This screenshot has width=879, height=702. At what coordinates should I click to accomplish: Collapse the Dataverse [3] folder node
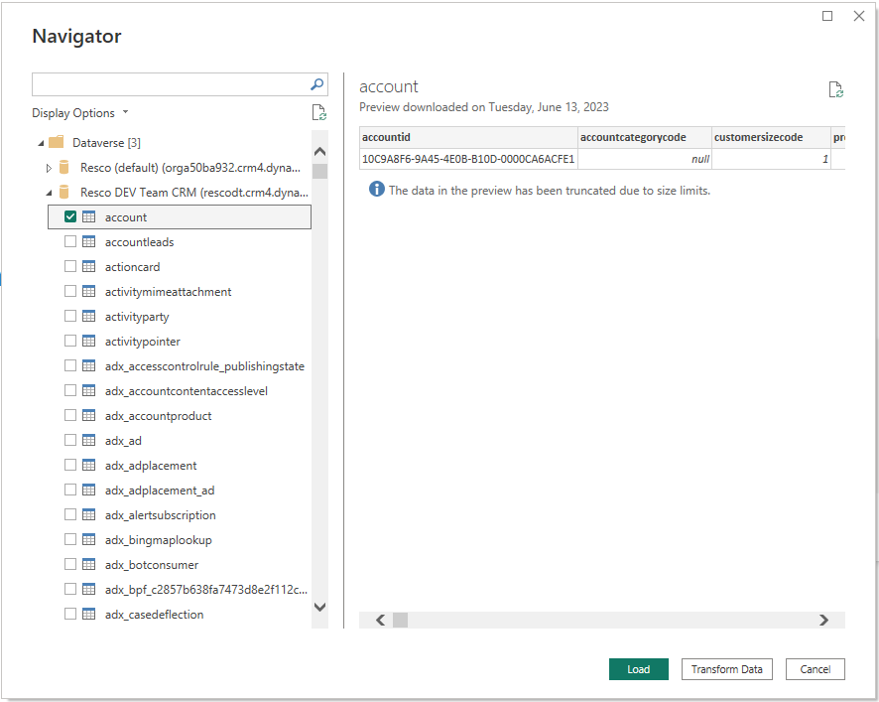point(41,143)
